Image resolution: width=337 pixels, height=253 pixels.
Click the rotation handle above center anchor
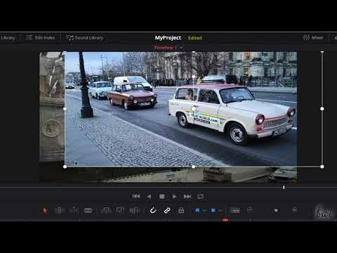click(x=193, y=77)
